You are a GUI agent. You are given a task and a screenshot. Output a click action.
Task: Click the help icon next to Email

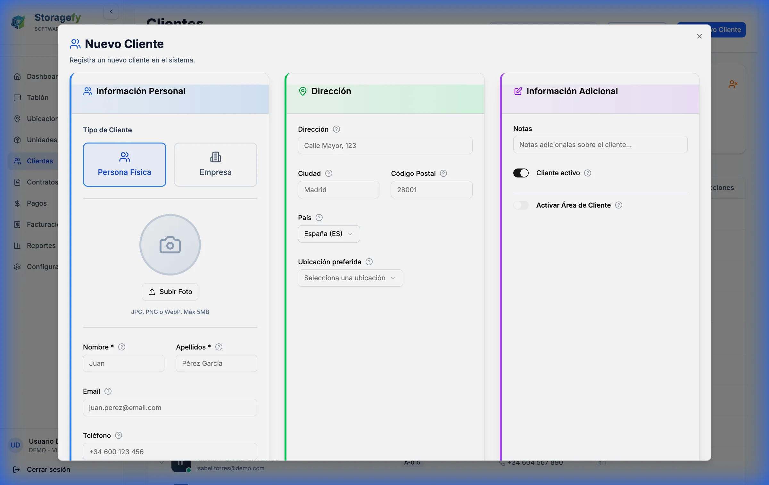pyautogui.click(x=108, y=391)
